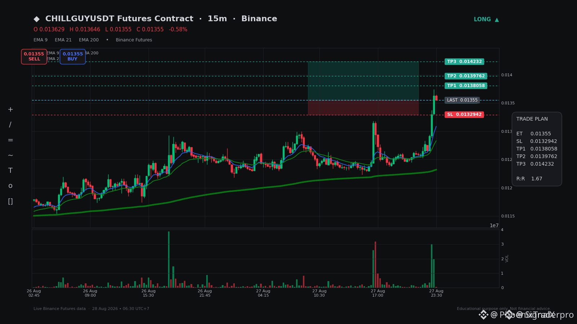Click the 1e7 volume scale label

point(494,225)
